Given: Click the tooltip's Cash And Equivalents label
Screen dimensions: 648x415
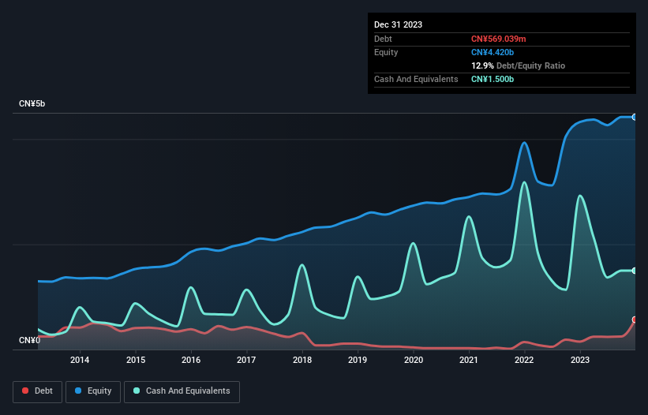Looking at the screenshot, I should click(416, 79).
